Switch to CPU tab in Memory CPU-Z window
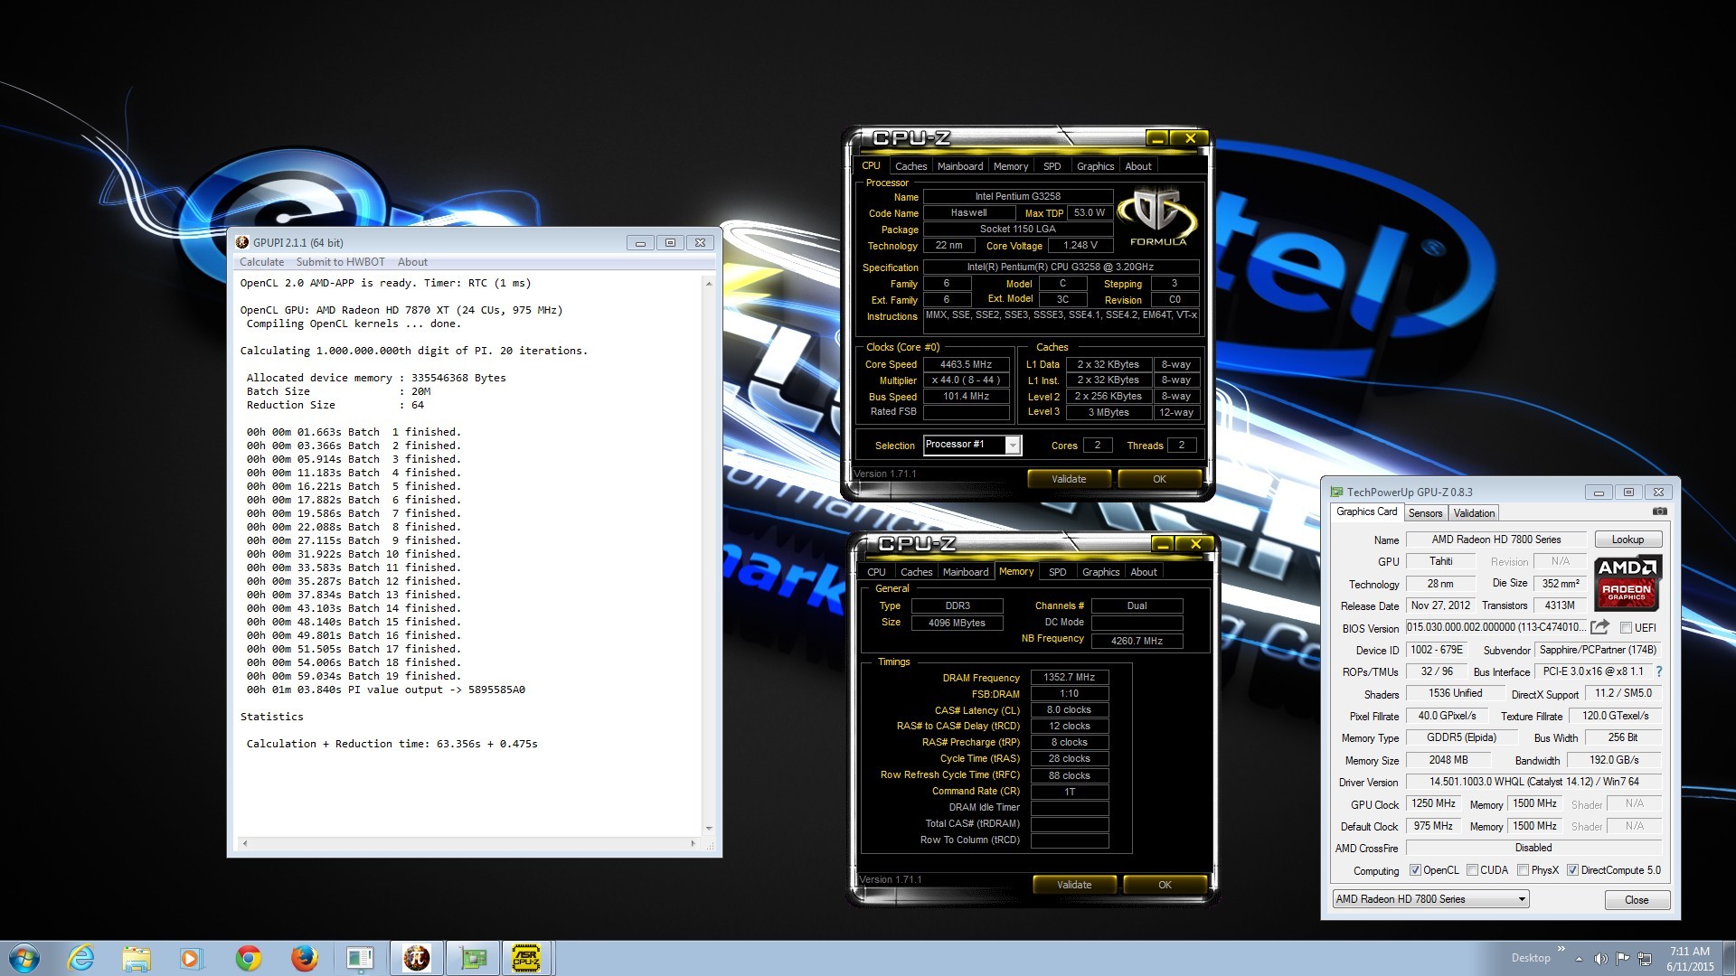Viewport: 1736px width, 976px height. pyautogui.click(x=876, y=572)
